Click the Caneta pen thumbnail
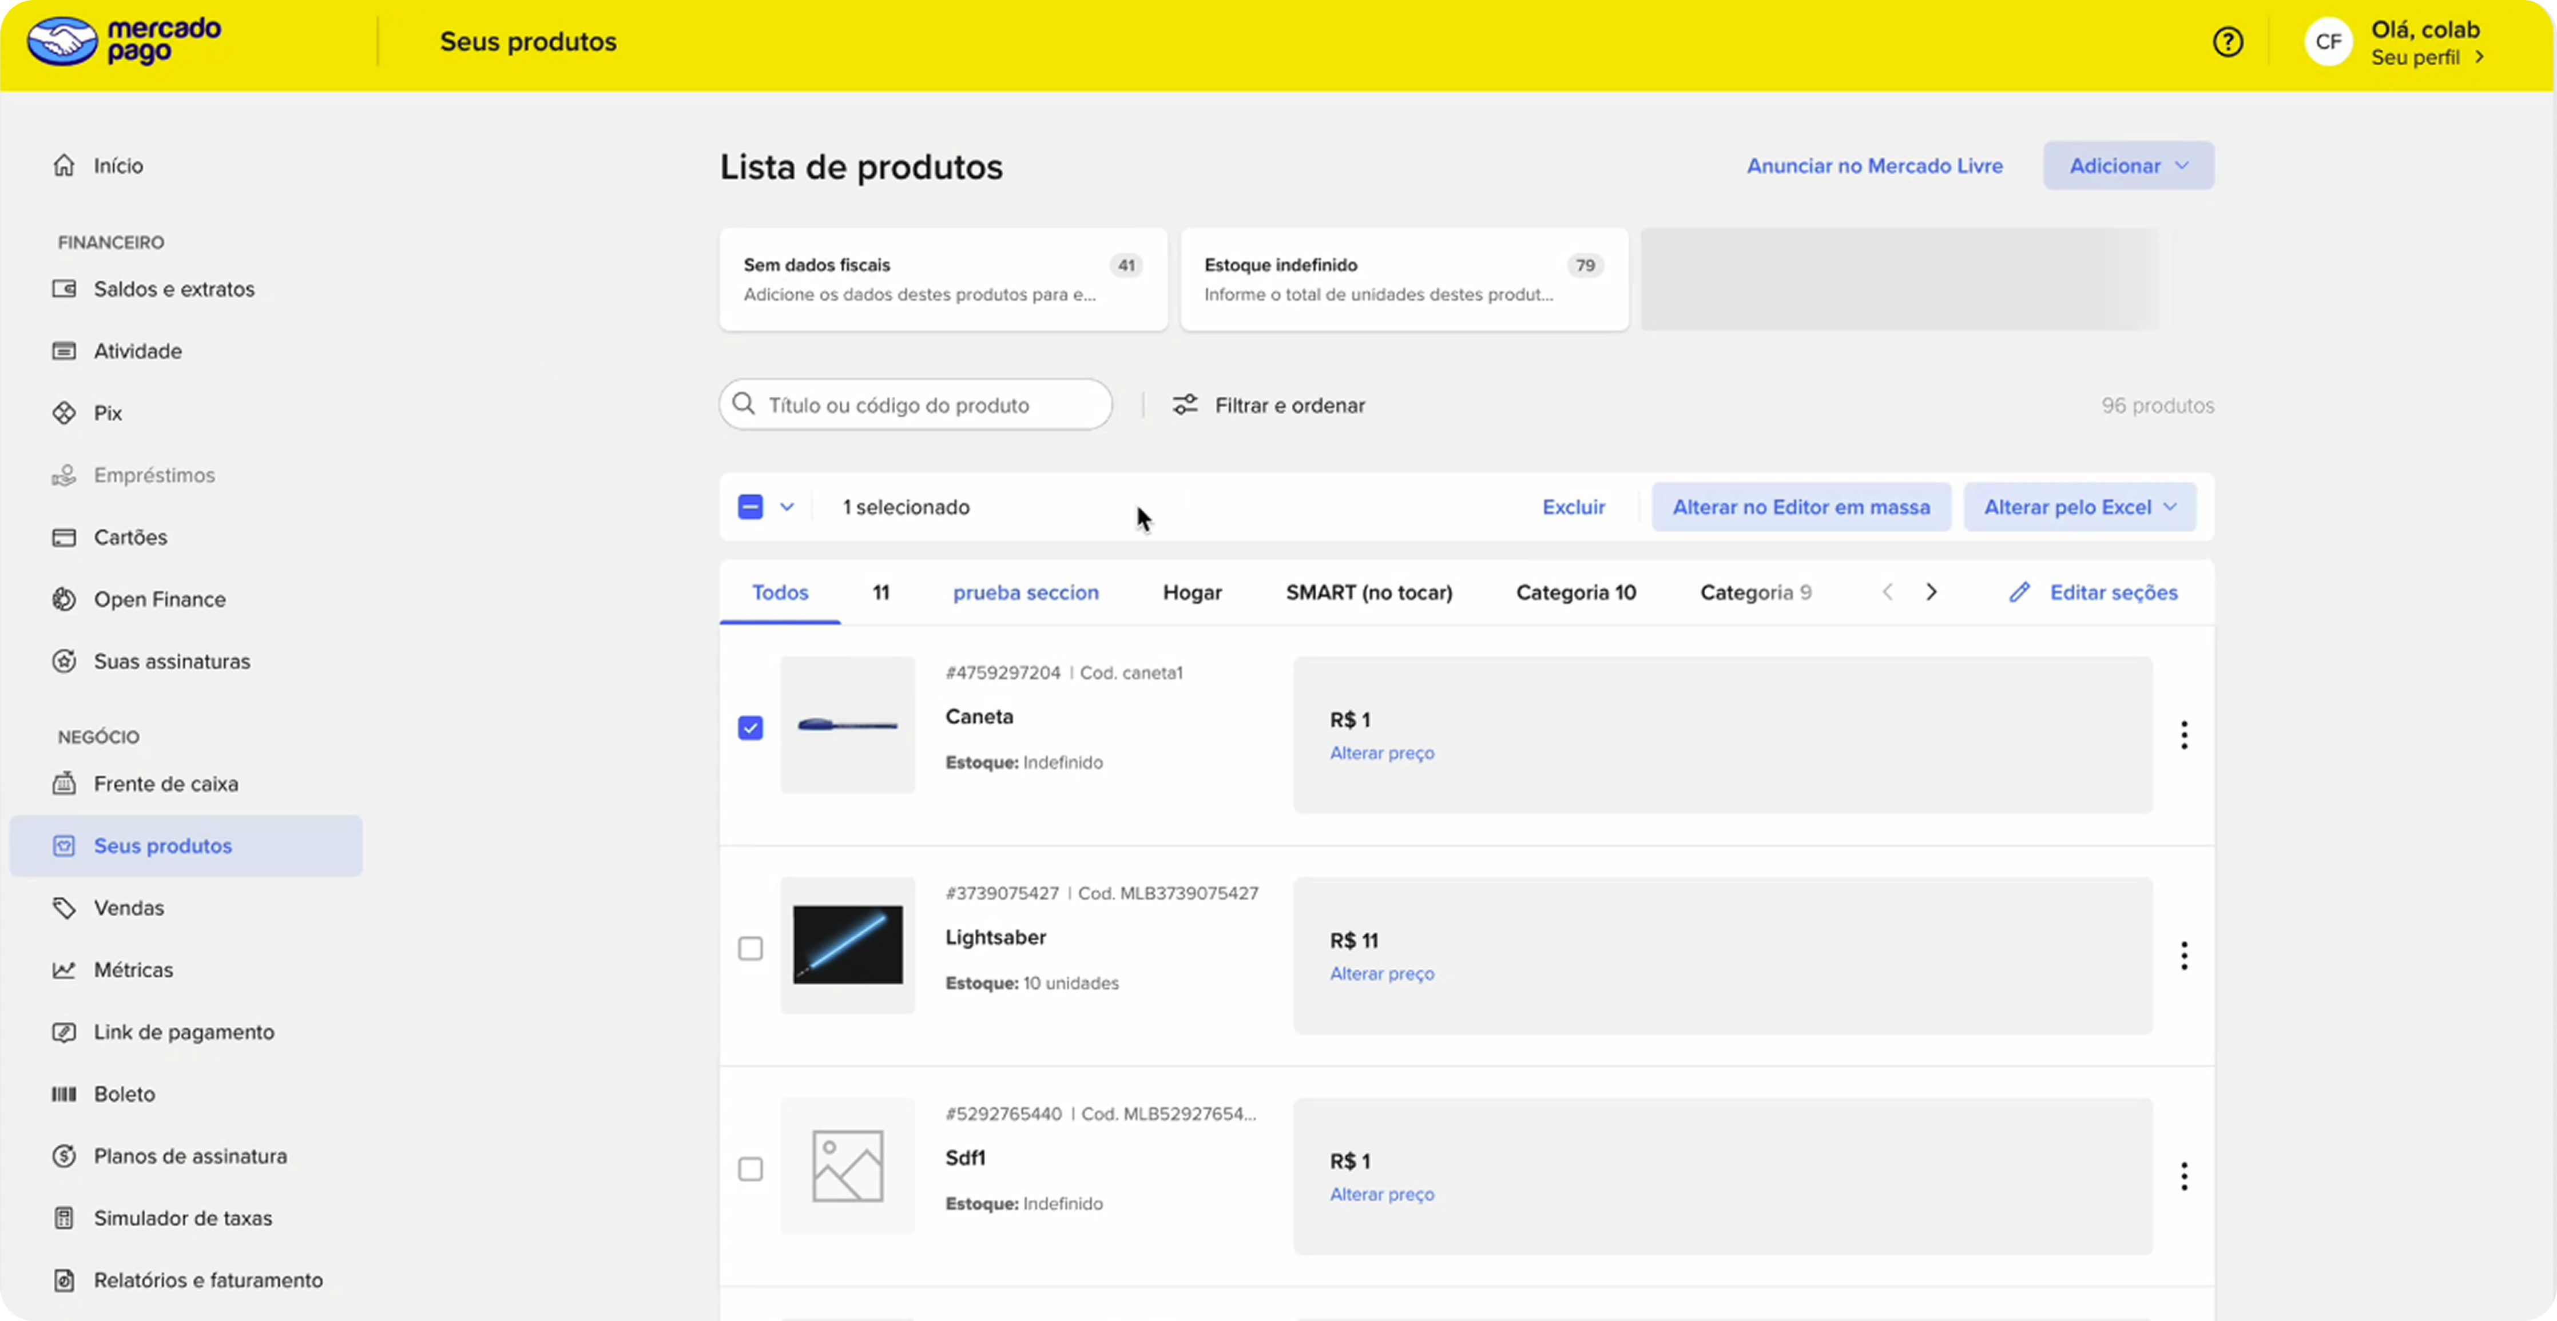This screenshot has width=2557, height=1321. coord(848,725)
